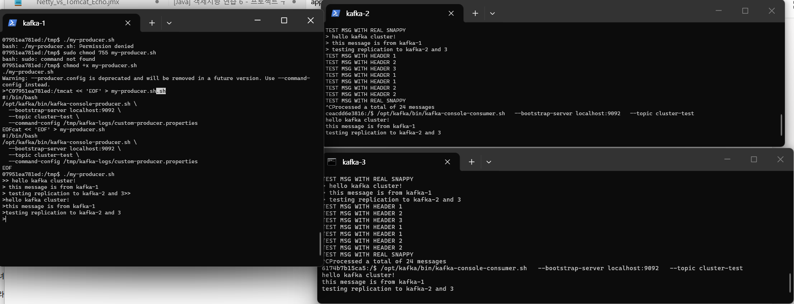Click the kafka-2 window scrollbar
794x304 pixels.
pos(781,125)
